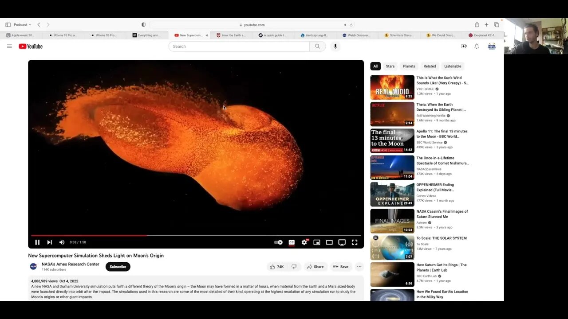
Task: Select the Planets filter chip
Action: pyautogui.click(x=409, y=66)
